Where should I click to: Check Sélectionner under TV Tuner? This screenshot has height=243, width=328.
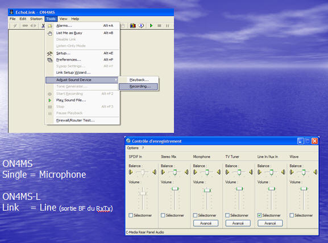tap(227, 215)
